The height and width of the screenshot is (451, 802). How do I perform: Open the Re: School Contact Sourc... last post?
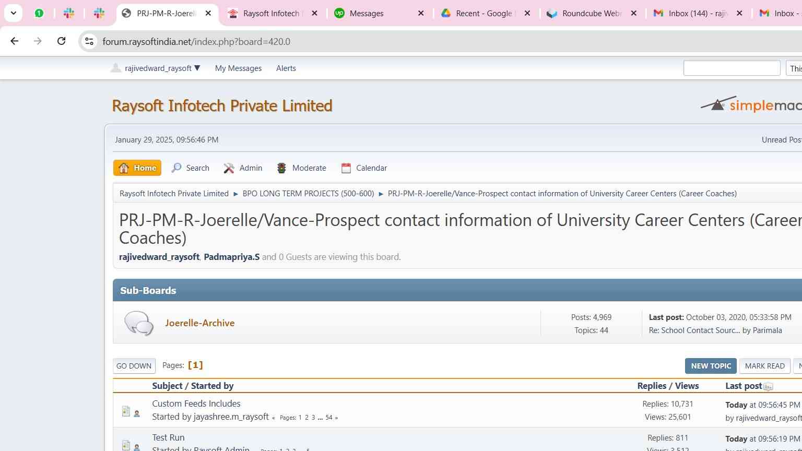tap(694, 330)
